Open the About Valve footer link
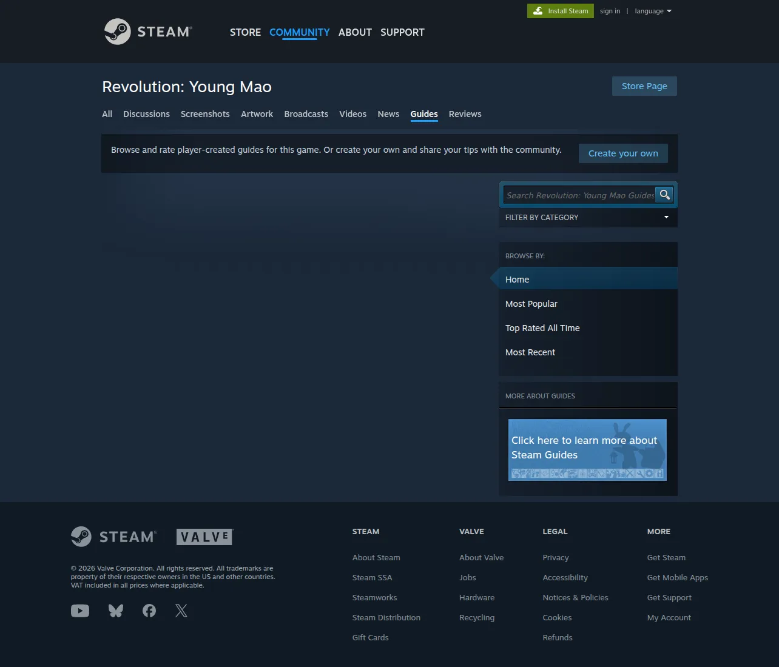The height and width of the screenshot is (667, 779). (x=481, y=557)
